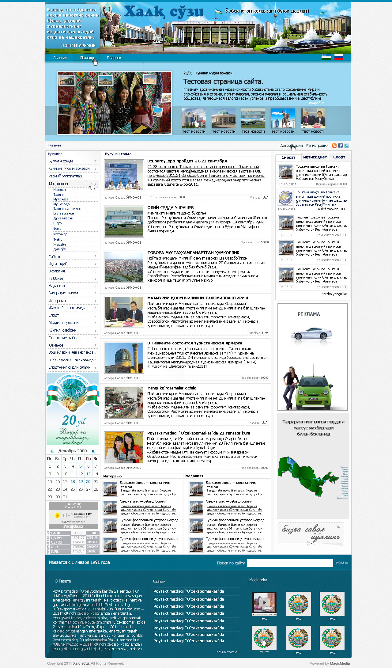Click the MagicMedia footer link
The height and width of the screenshot is (668, 392).
tap(340, 663)
